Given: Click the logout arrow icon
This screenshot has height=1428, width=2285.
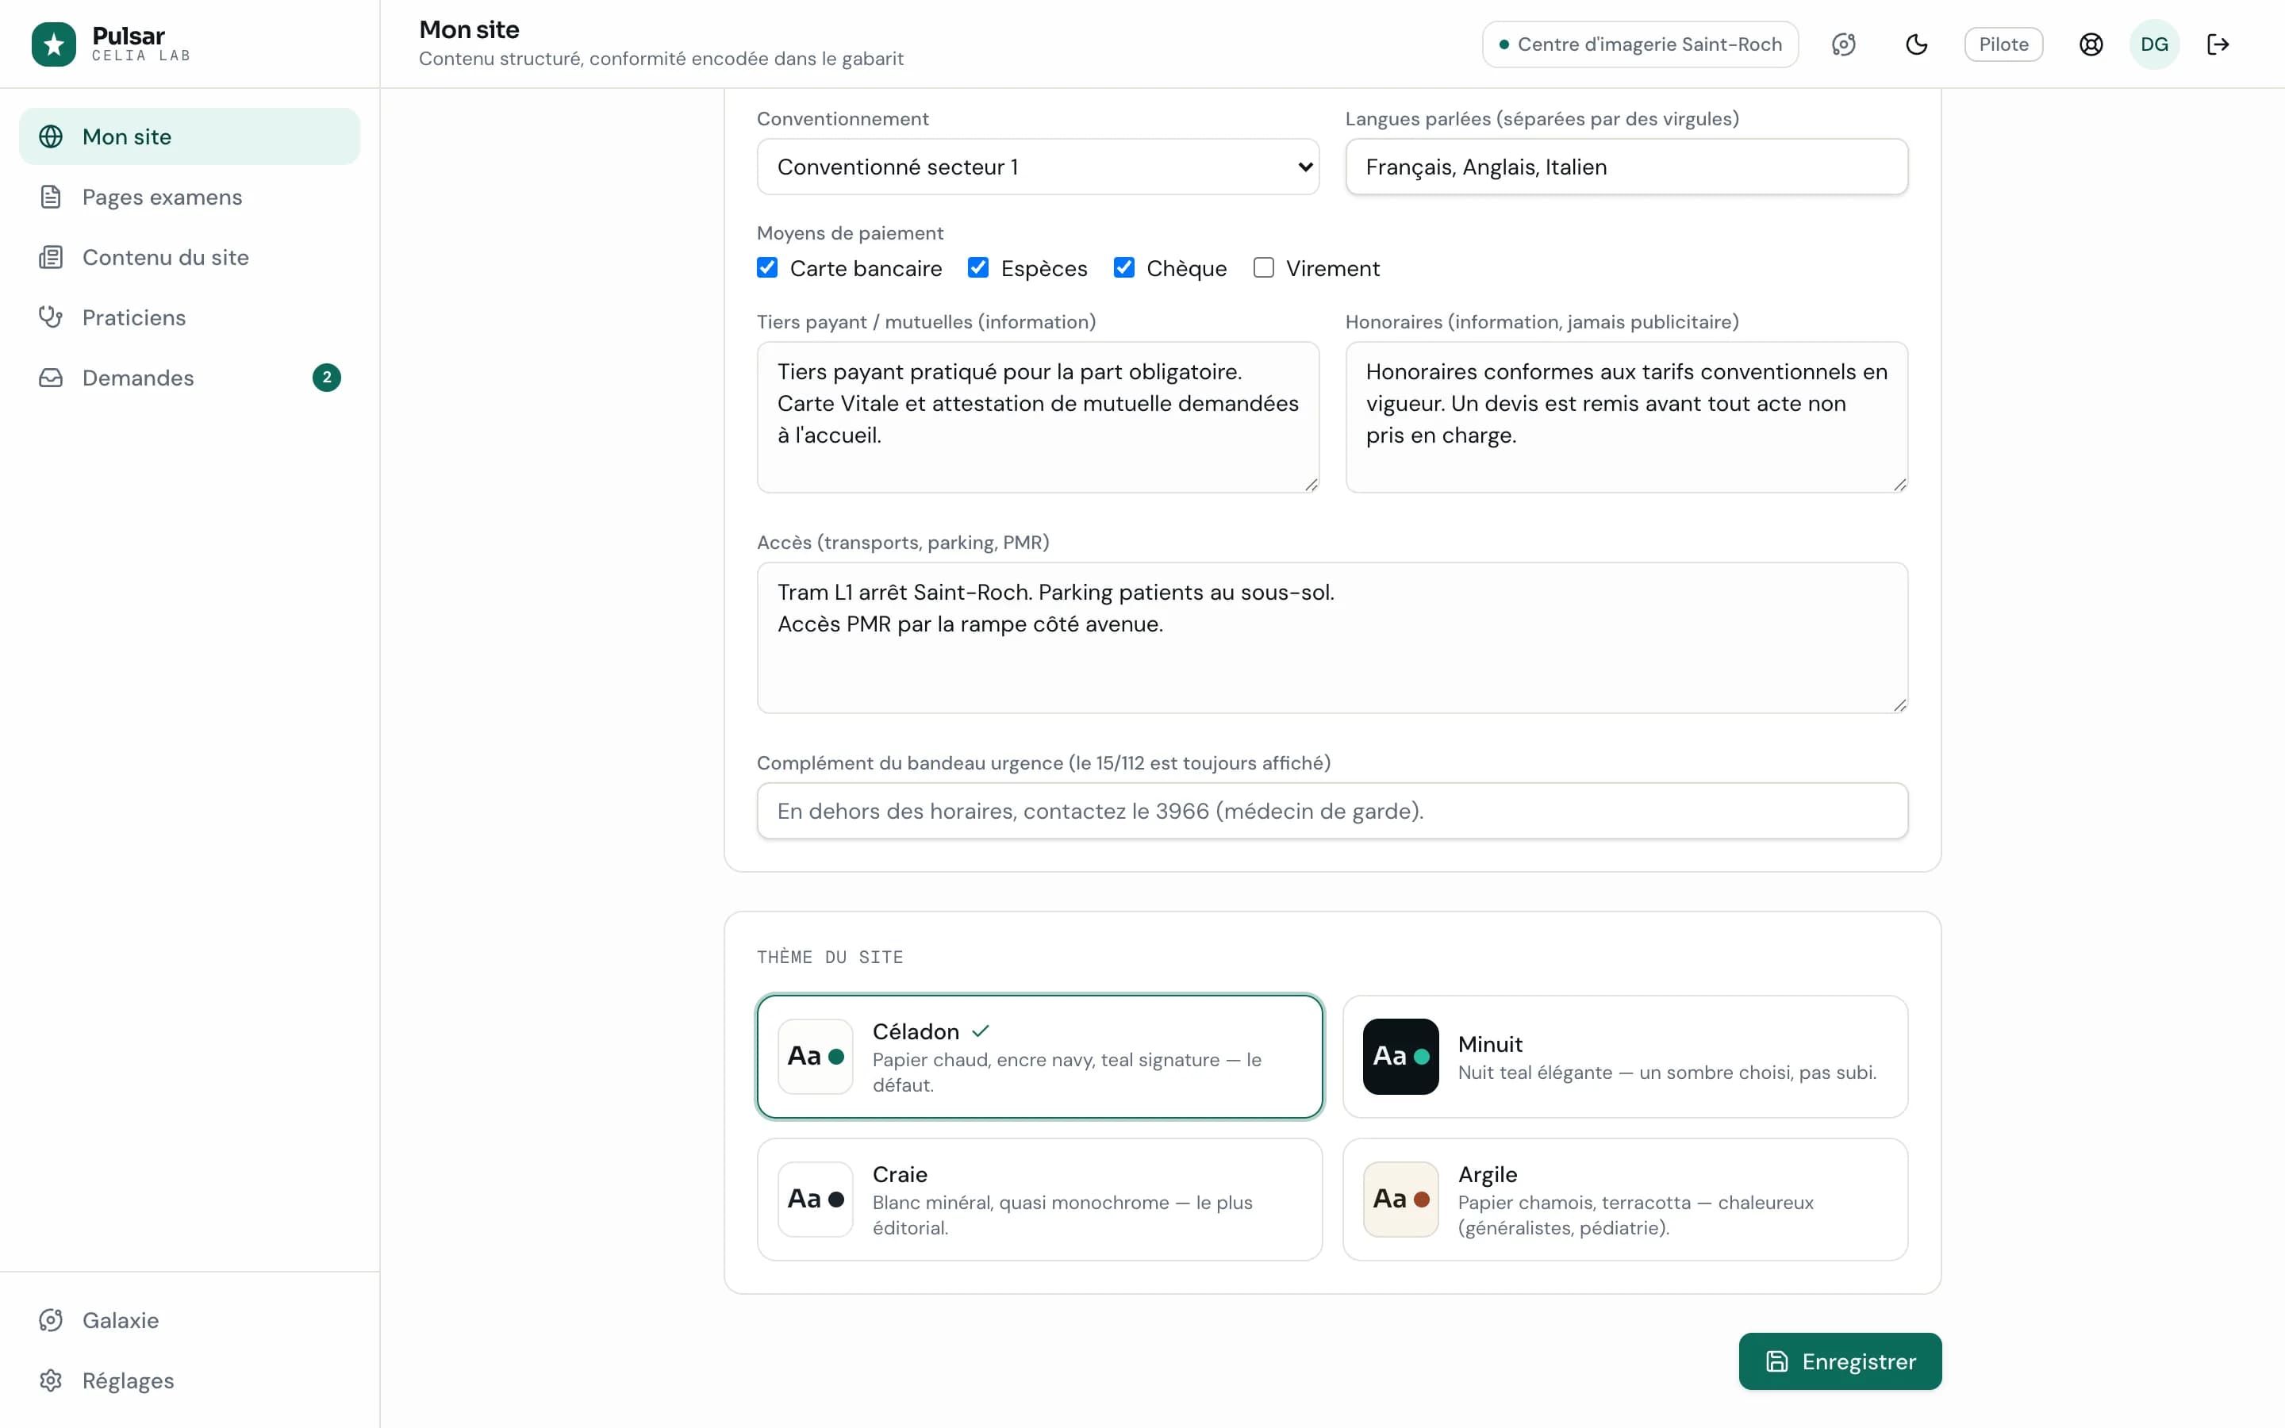Looking at the screenshot, I should click(2218, 44).
